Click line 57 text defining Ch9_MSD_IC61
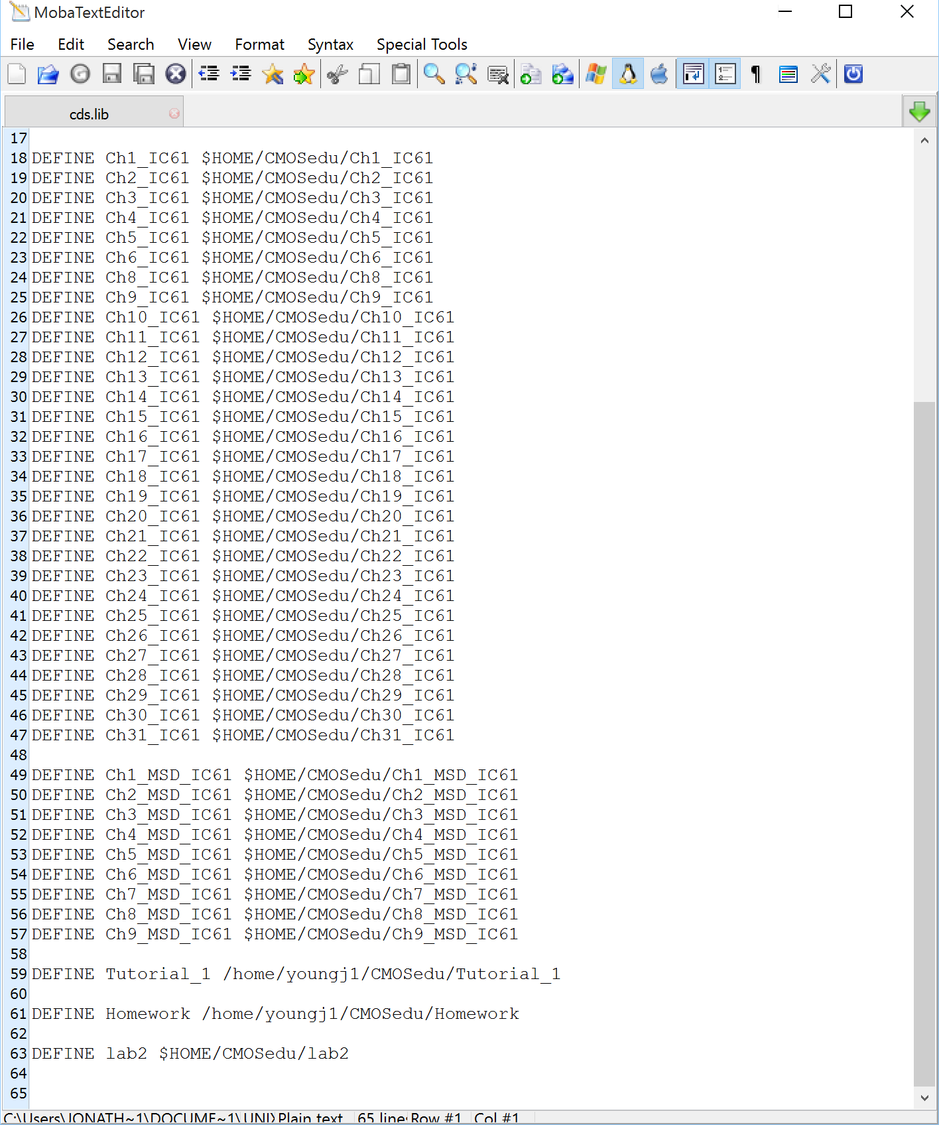This screenshot has height=1125, width=939. pos(275,934)
